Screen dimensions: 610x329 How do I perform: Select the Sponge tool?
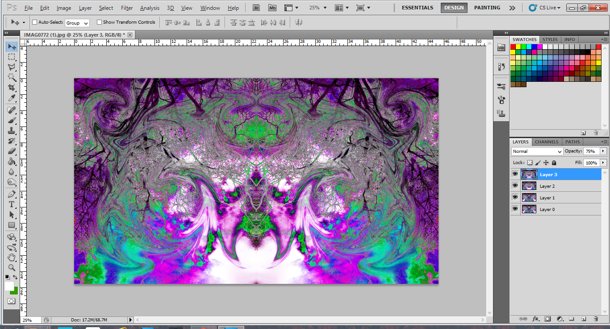12,182
